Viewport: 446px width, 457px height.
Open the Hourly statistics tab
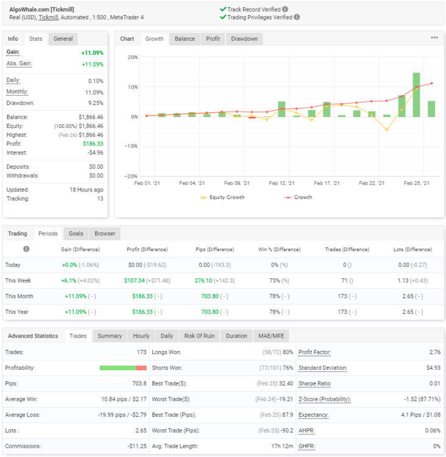tap(141, 336)
